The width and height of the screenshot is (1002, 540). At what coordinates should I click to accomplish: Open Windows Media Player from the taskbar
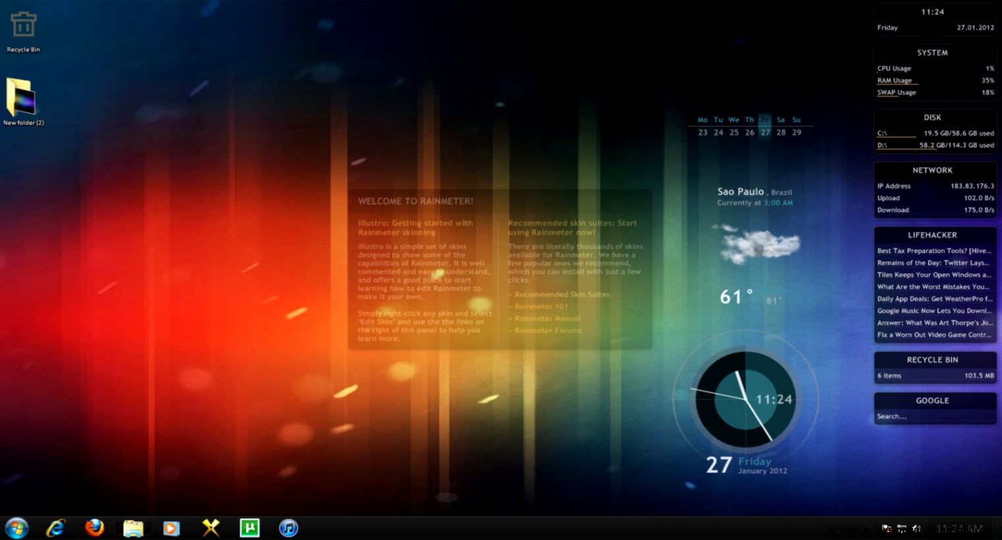171,527
